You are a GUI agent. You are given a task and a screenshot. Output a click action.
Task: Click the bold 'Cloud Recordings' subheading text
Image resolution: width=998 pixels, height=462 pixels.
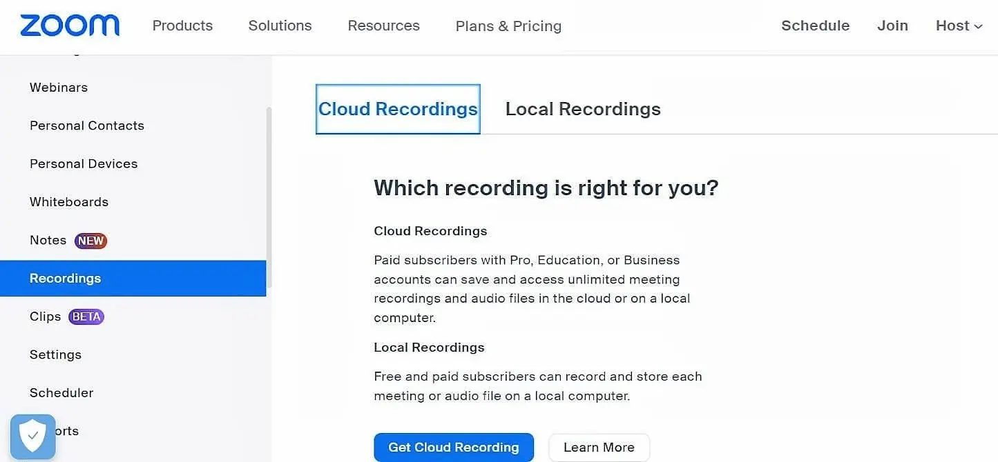tap(430, 231)
